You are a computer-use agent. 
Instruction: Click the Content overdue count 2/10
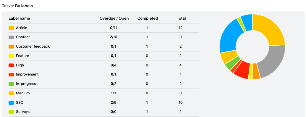[x=114, y=37]
